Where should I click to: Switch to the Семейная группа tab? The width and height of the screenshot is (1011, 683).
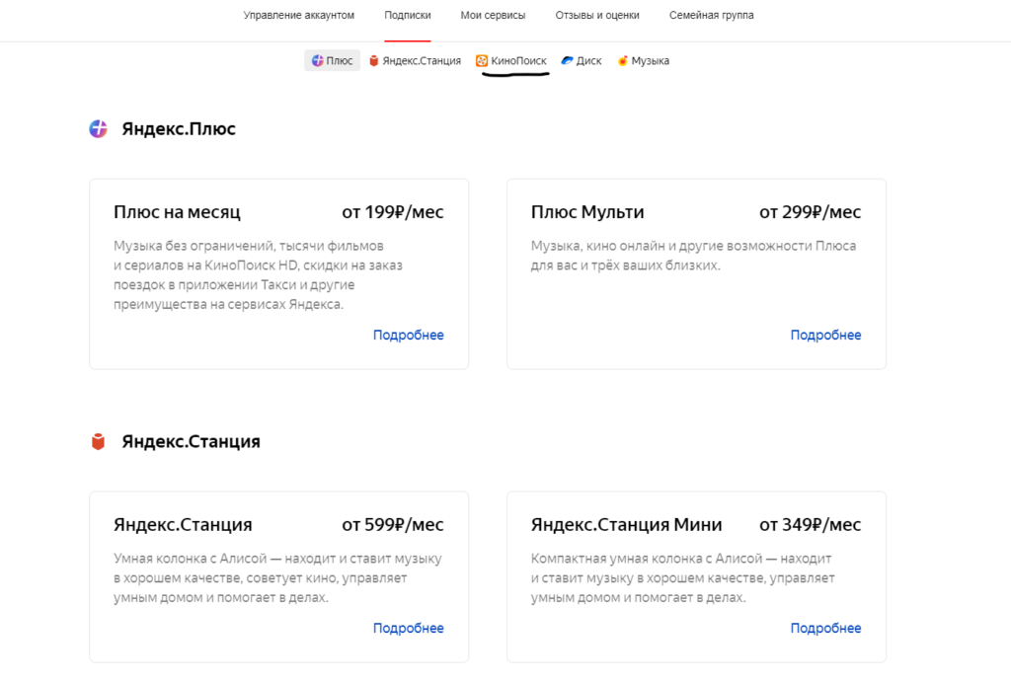(711, 15)
